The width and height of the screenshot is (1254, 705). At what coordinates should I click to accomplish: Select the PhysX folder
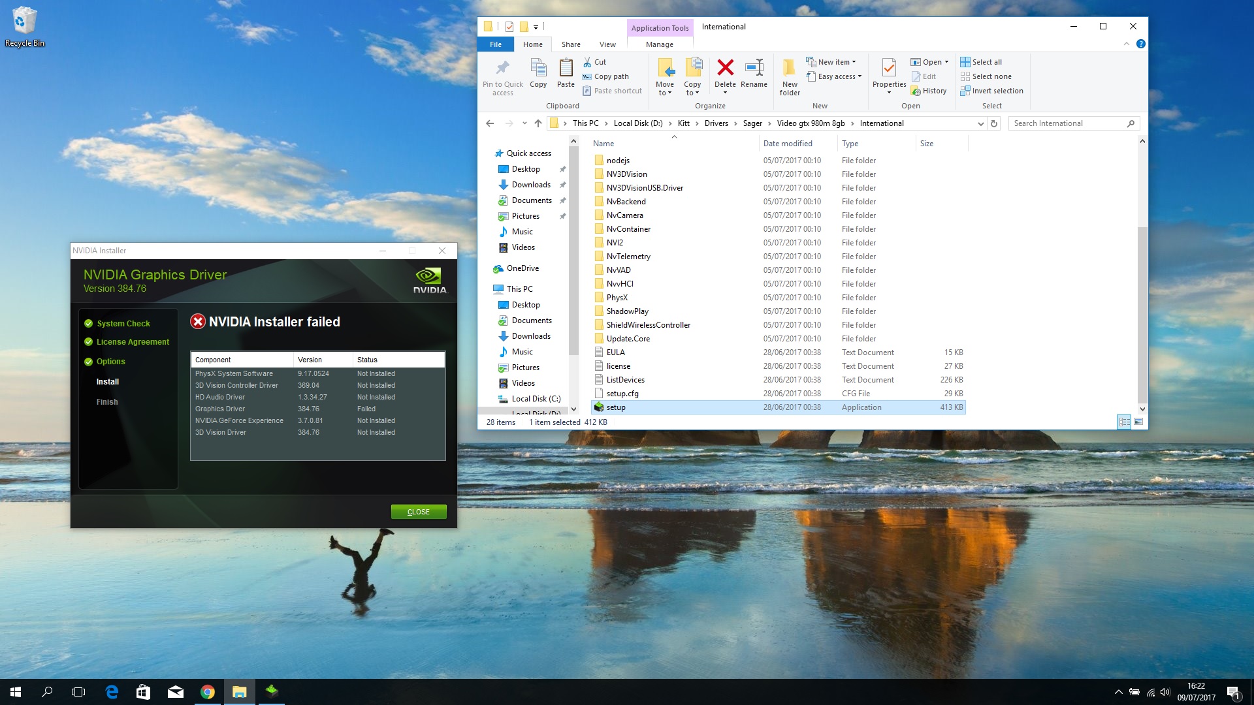click(778, 298)
